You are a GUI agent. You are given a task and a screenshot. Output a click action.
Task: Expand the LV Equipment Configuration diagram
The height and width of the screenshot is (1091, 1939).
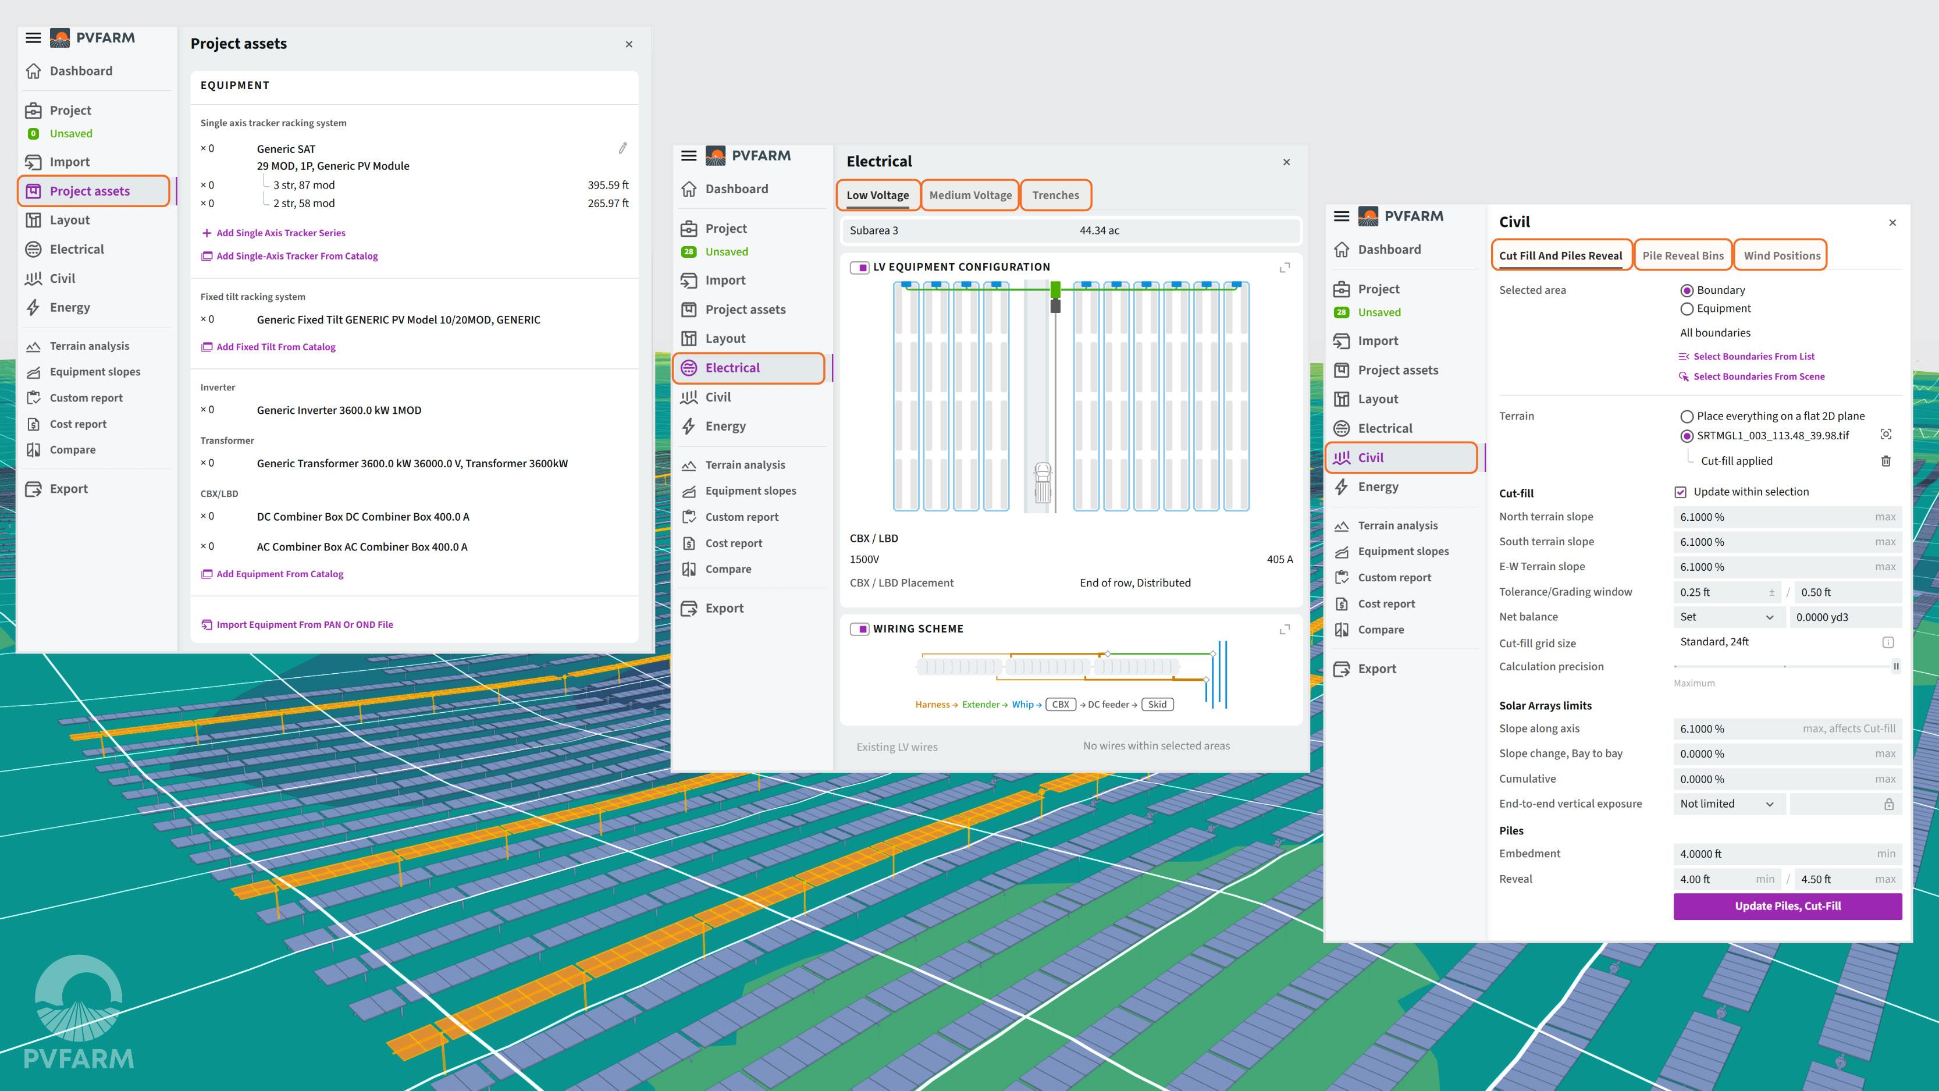click(1285, 267)
